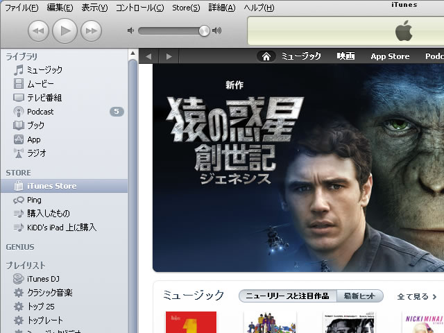
Task: Open the 編集(E) menu
Action: (x=60, y=8)
